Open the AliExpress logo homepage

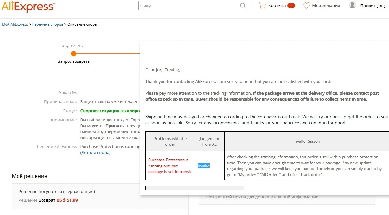tap(28, 6)
